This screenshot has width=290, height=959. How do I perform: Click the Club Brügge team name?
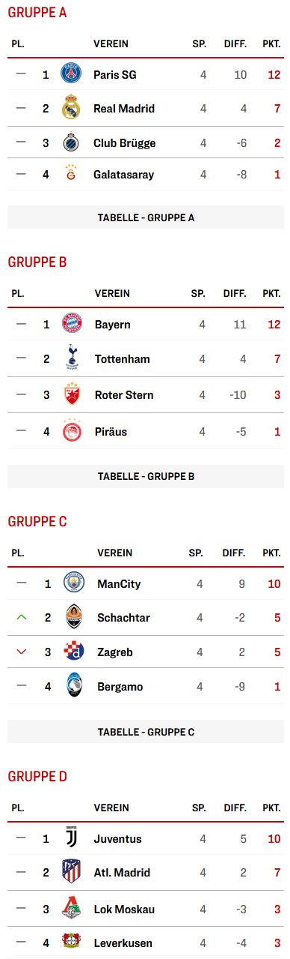(x=123, y=142)
